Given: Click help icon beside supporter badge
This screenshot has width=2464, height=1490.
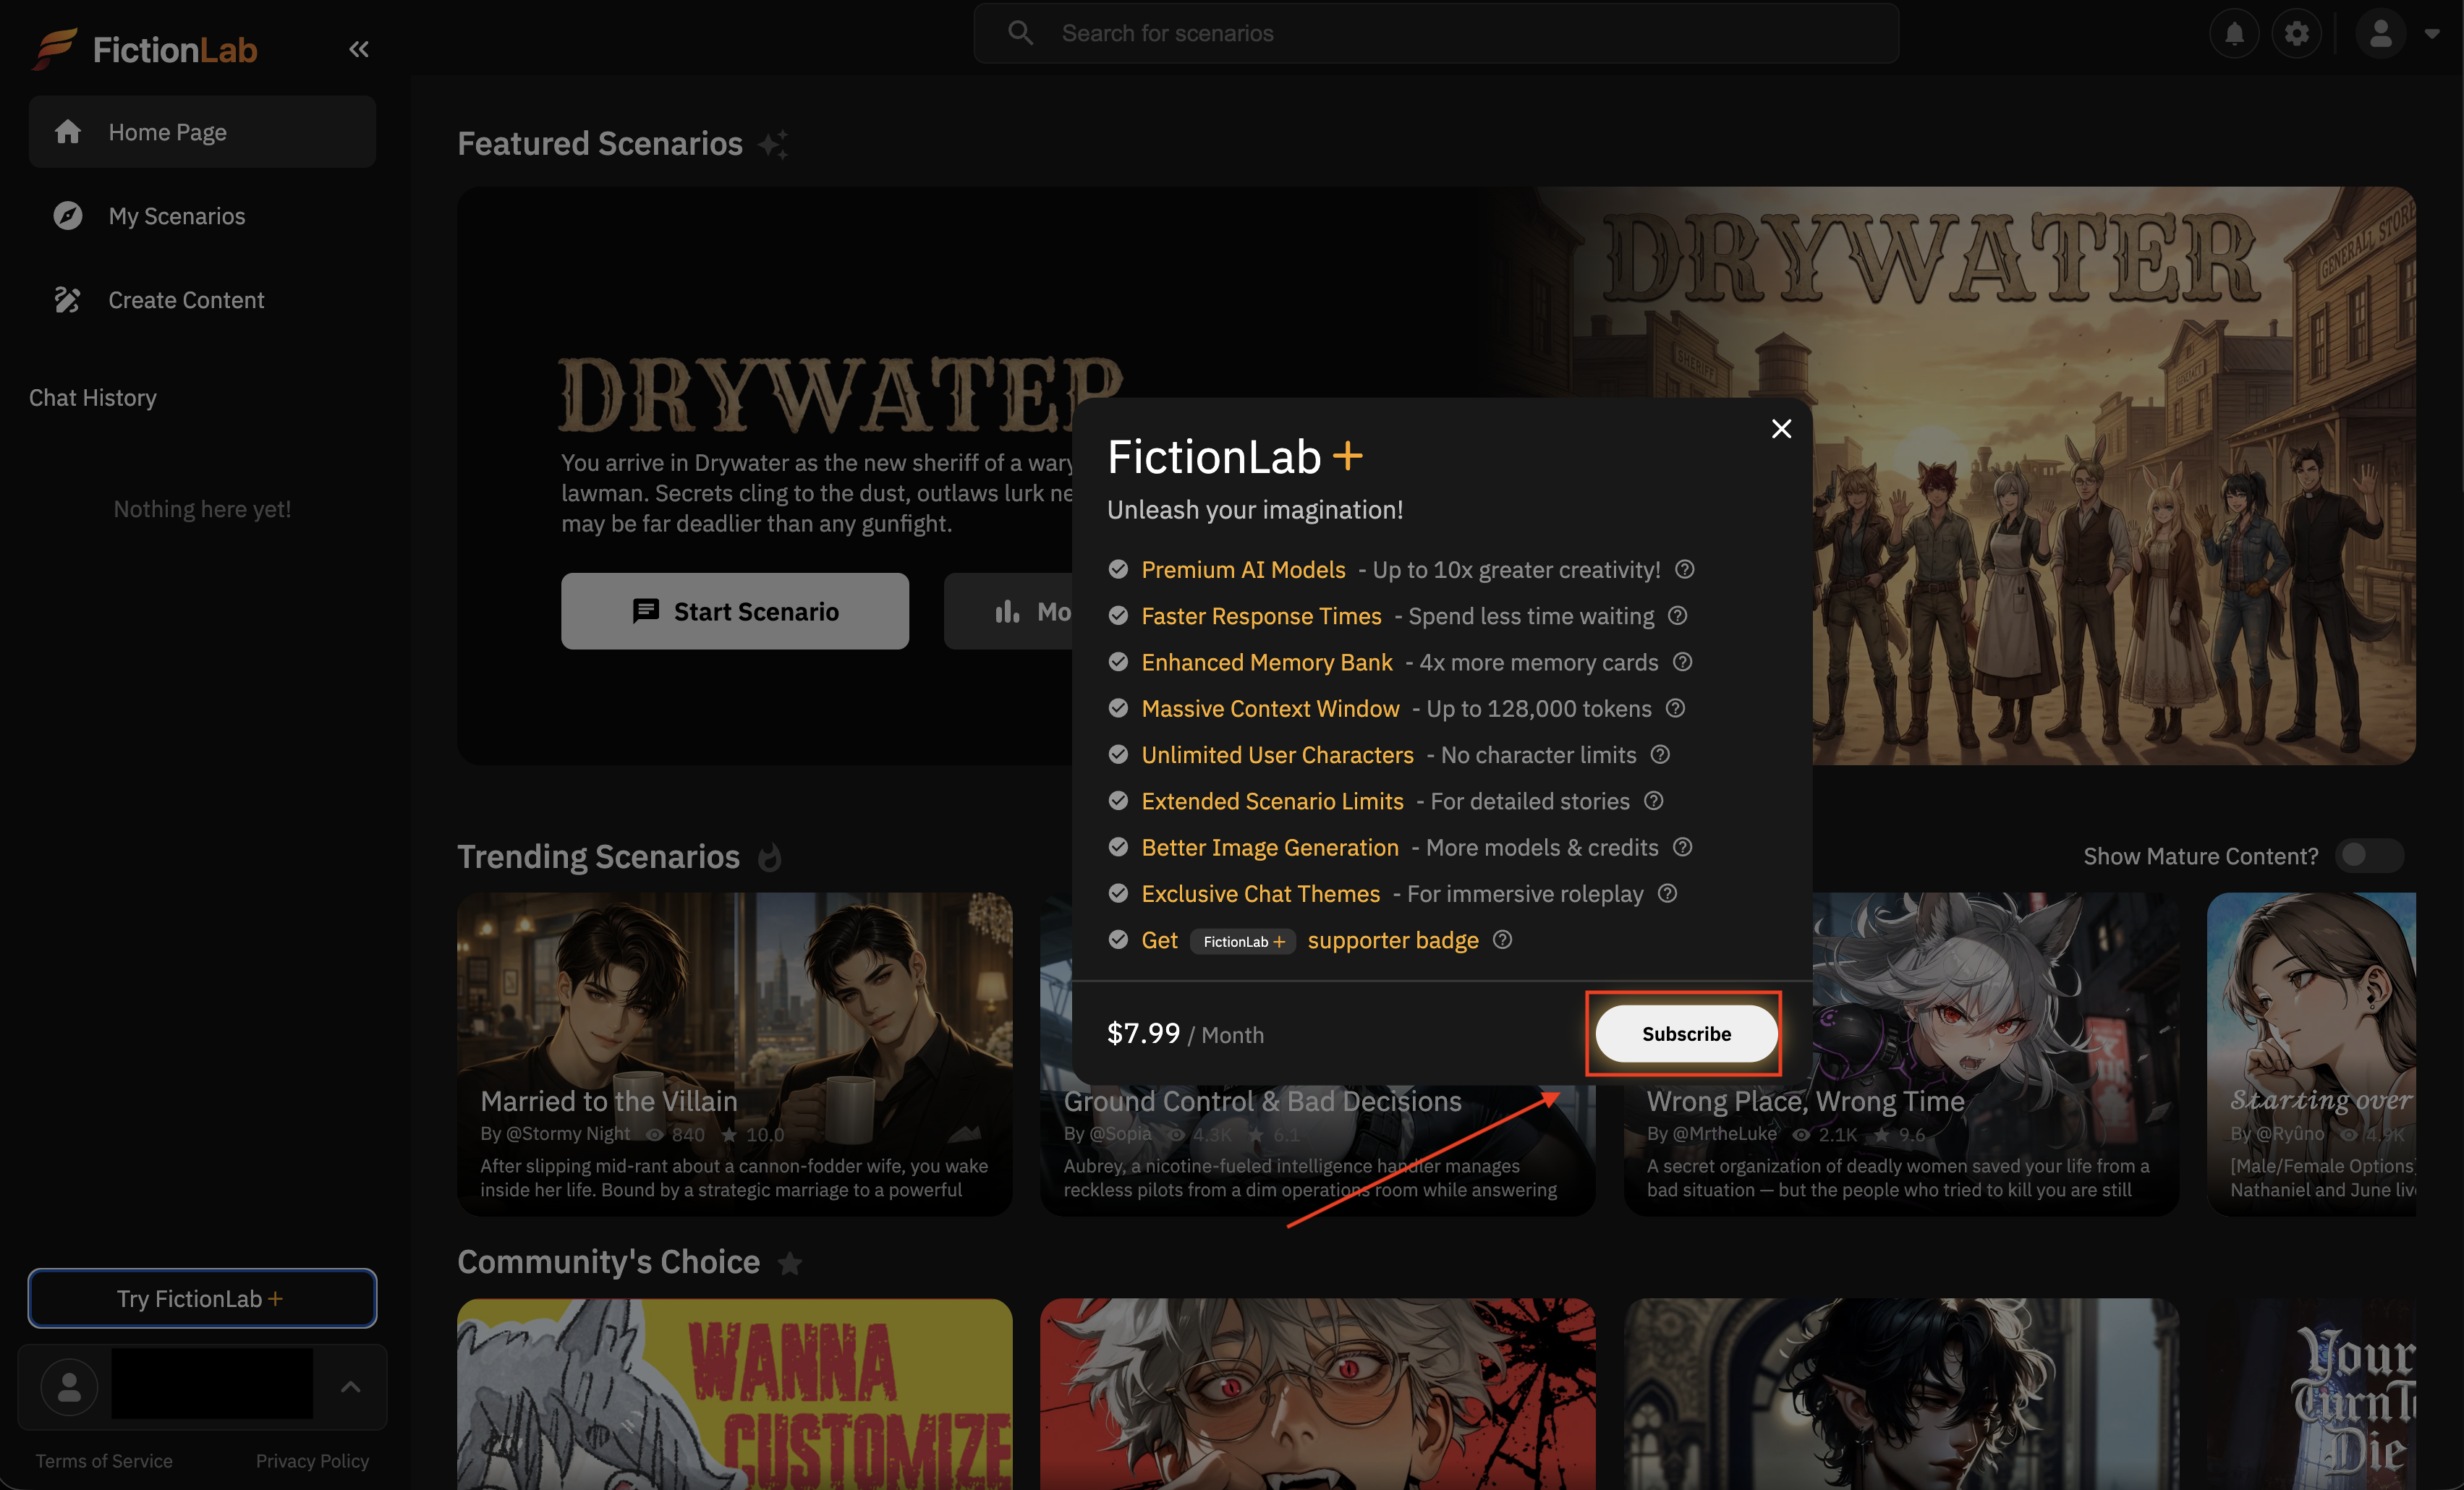Looking at the screenshot, I should tap(1502, 940).
